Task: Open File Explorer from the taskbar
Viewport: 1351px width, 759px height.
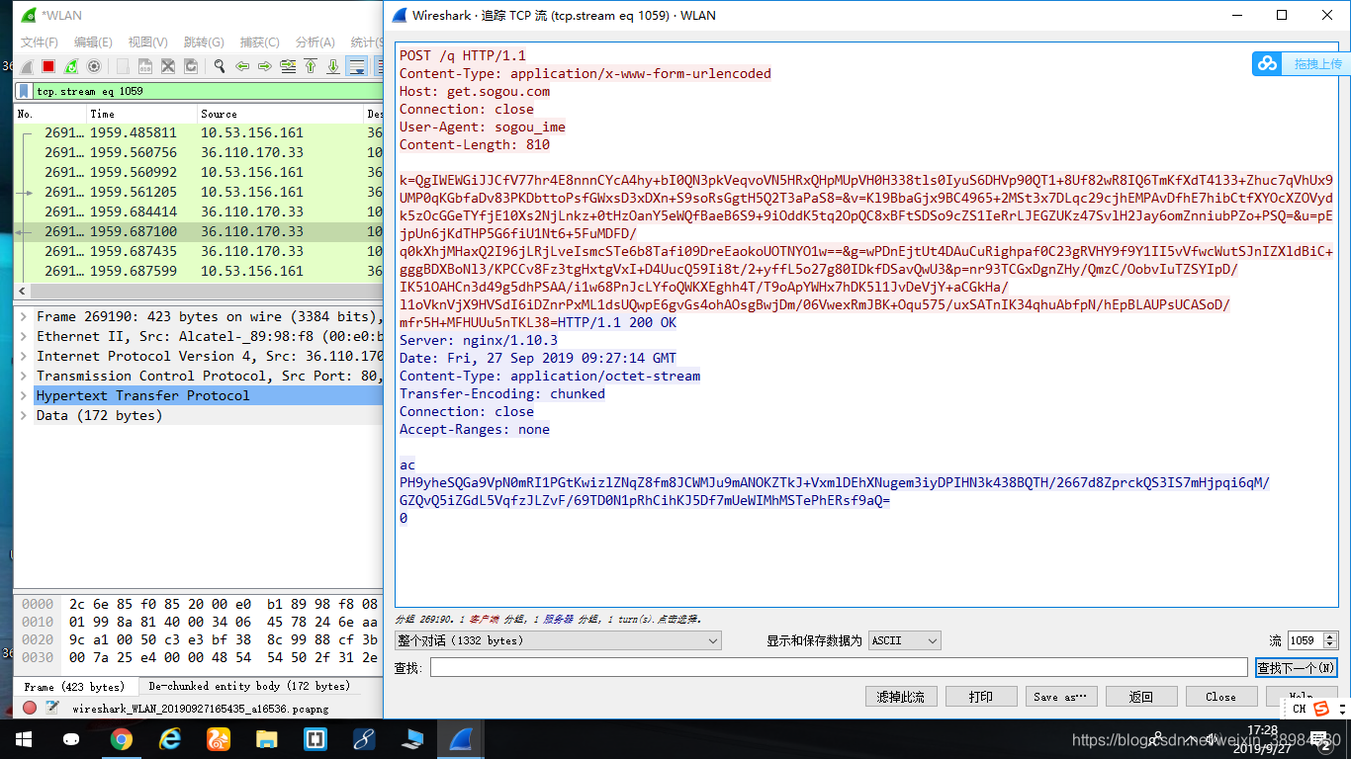Action: 266,738
